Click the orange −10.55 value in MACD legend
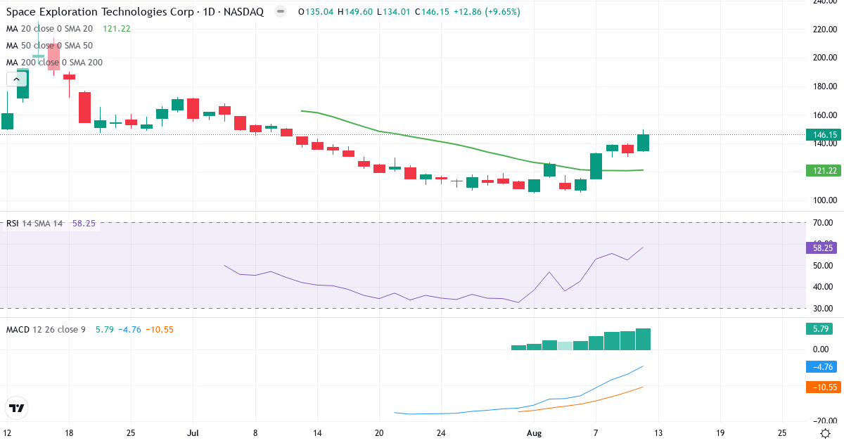Screen dimensions: 844x443 (160, 329)
